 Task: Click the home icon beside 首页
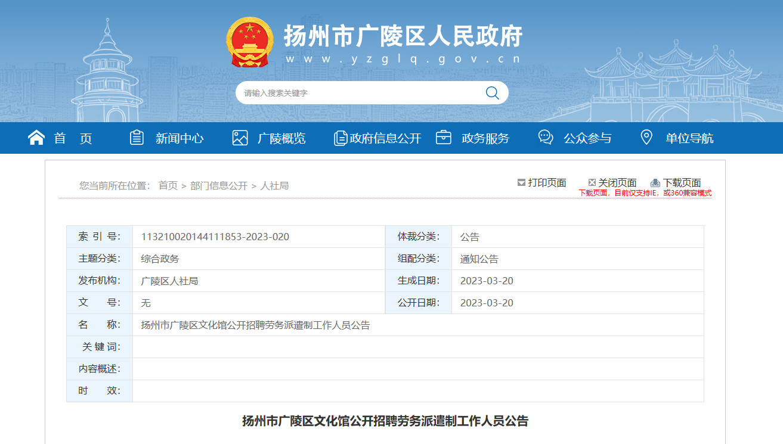tap(36, 138)
